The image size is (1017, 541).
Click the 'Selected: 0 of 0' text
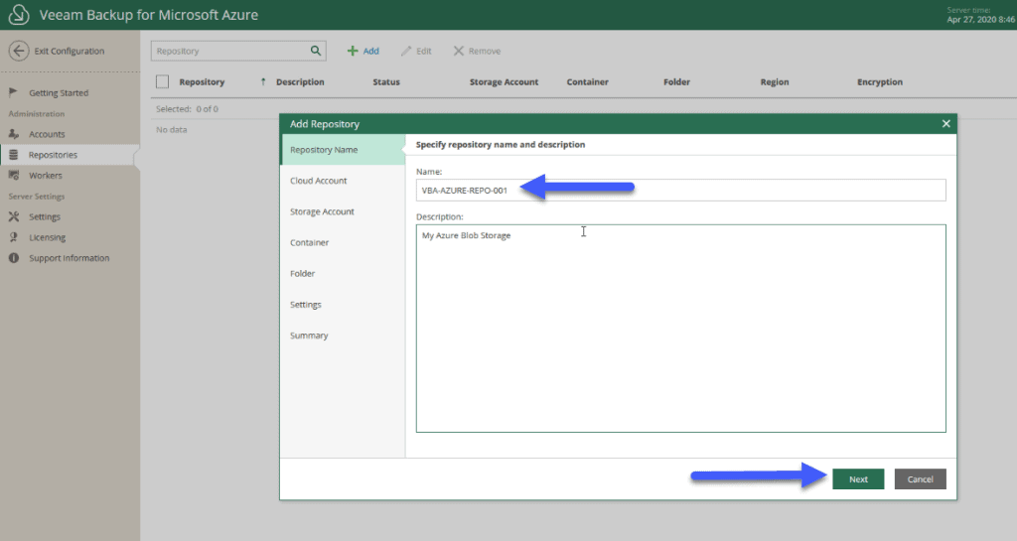pos(187,109)
